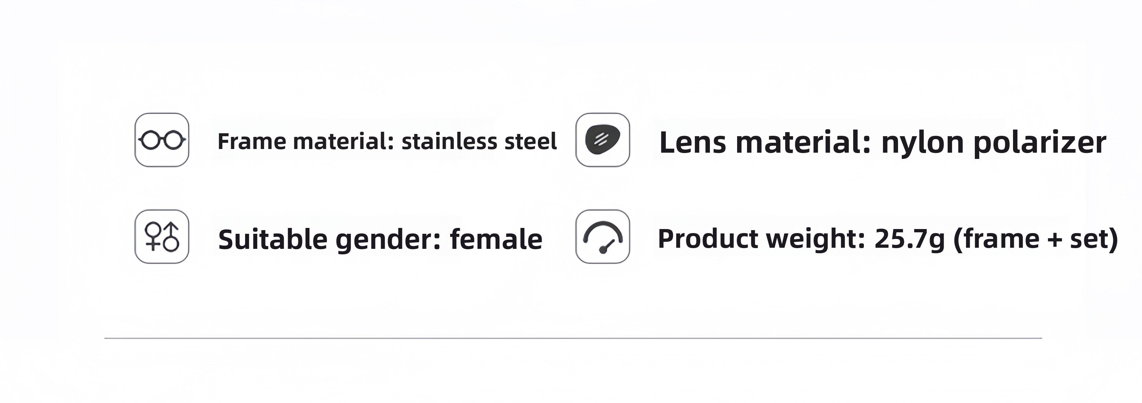Click the gauge needle inside weight icon
Viewport: 1142px width, 403px height.
point(606,247)
